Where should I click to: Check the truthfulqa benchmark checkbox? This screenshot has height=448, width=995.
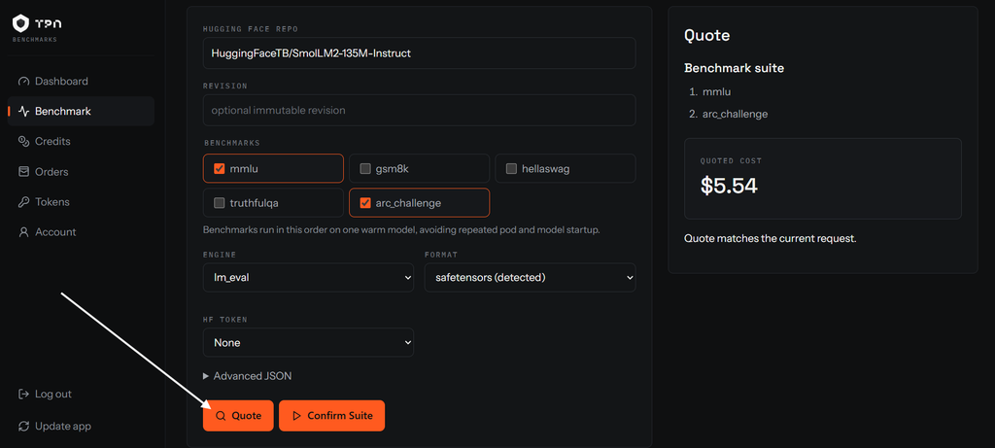click(220, 203)
